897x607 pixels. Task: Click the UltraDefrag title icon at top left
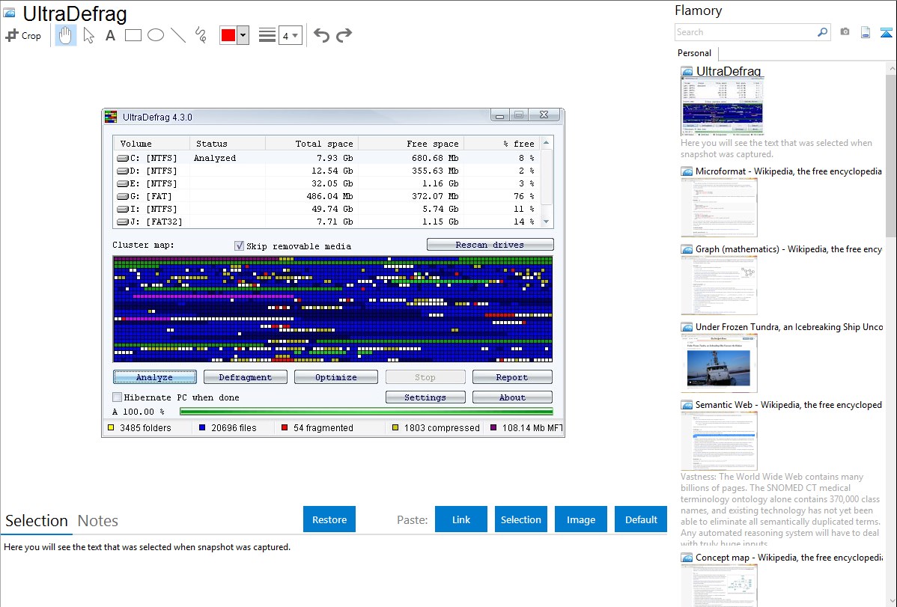click(x=9, y=13)
